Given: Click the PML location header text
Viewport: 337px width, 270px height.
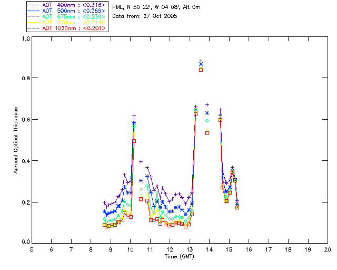Looking at the screenshot, I should point(156,7).
